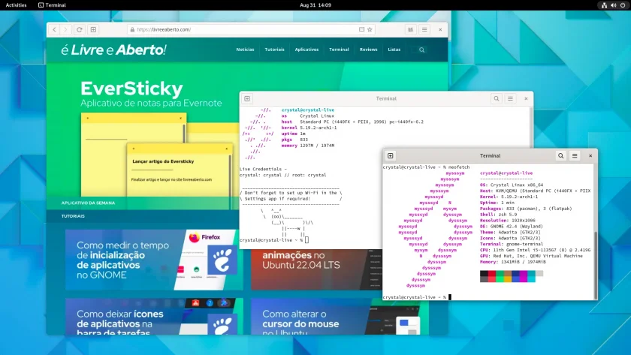Screen dimensions: 631x355
Task: Reload the livreeaberto.com page
Action: point(80,30)
